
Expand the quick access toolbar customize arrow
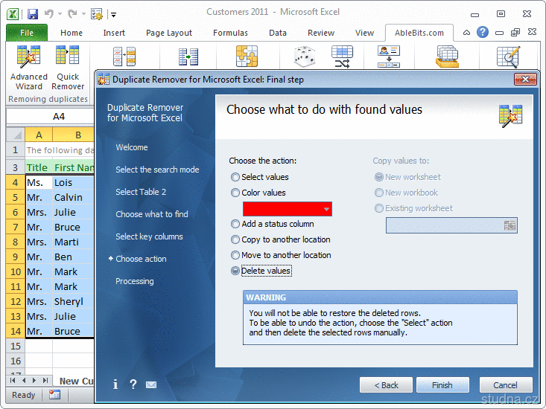click(113, 14)
